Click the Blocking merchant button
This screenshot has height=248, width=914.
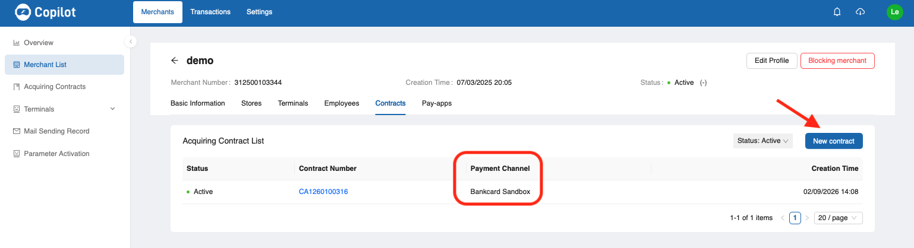coord(837,61)
